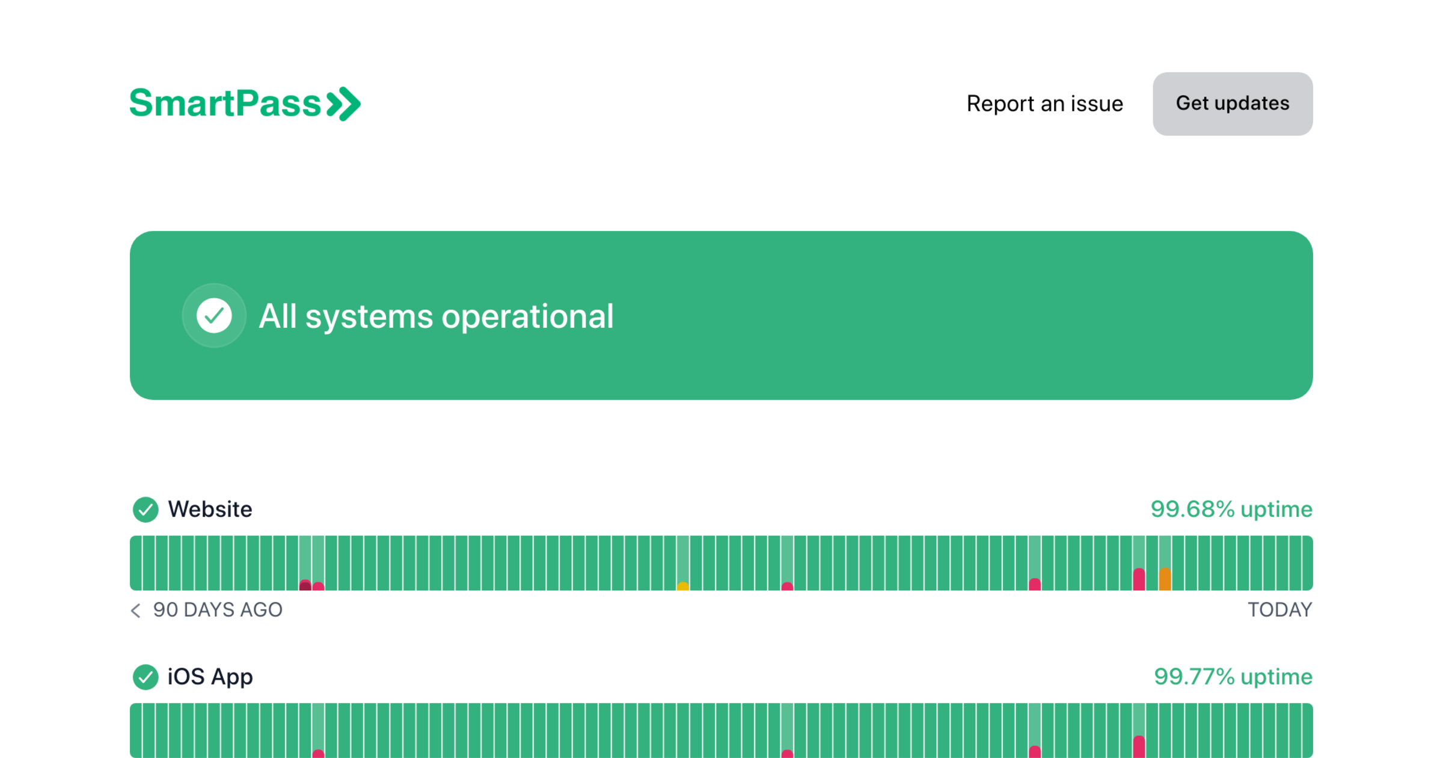Click the white checkmark in the operational banner
1443x758 pixels.
pyautogui.click(x=214, y=315)
